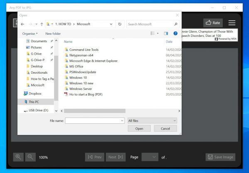This screenshot has height=173, width=249.
Task: Click the File name text field
Action: (94, 120)
